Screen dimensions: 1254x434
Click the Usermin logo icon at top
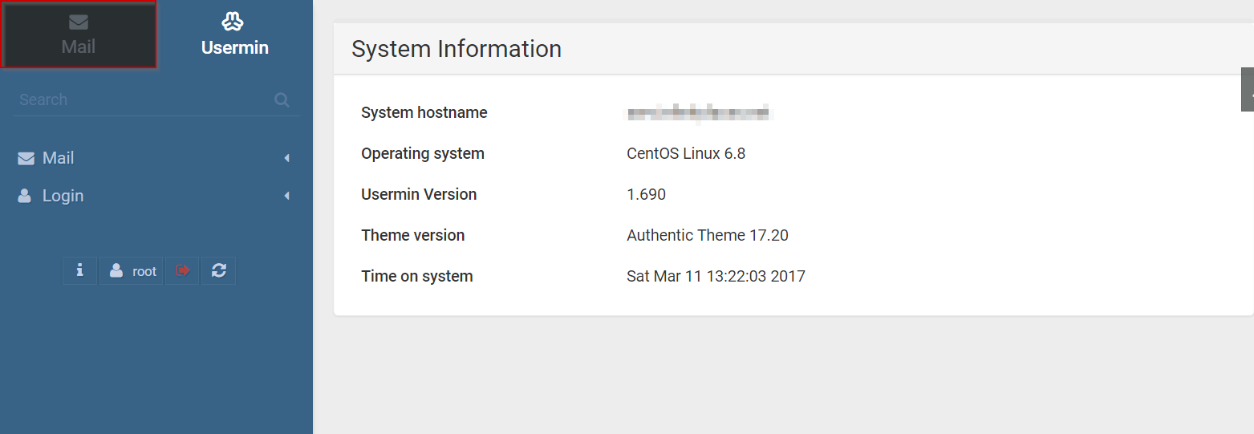click(x=233, y=22)
